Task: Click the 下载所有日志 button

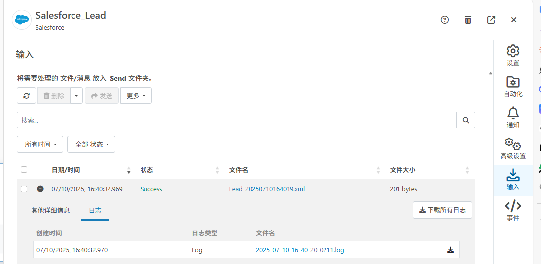Action: (442, 210)
